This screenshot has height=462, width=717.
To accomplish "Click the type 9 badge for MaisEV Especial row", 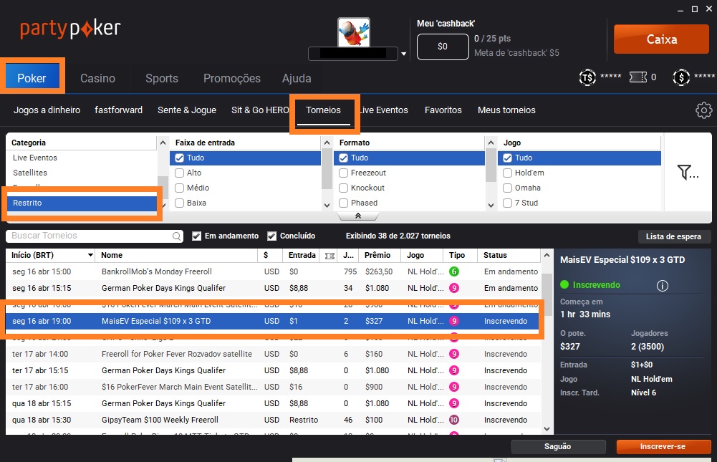I will coord(453,321).
